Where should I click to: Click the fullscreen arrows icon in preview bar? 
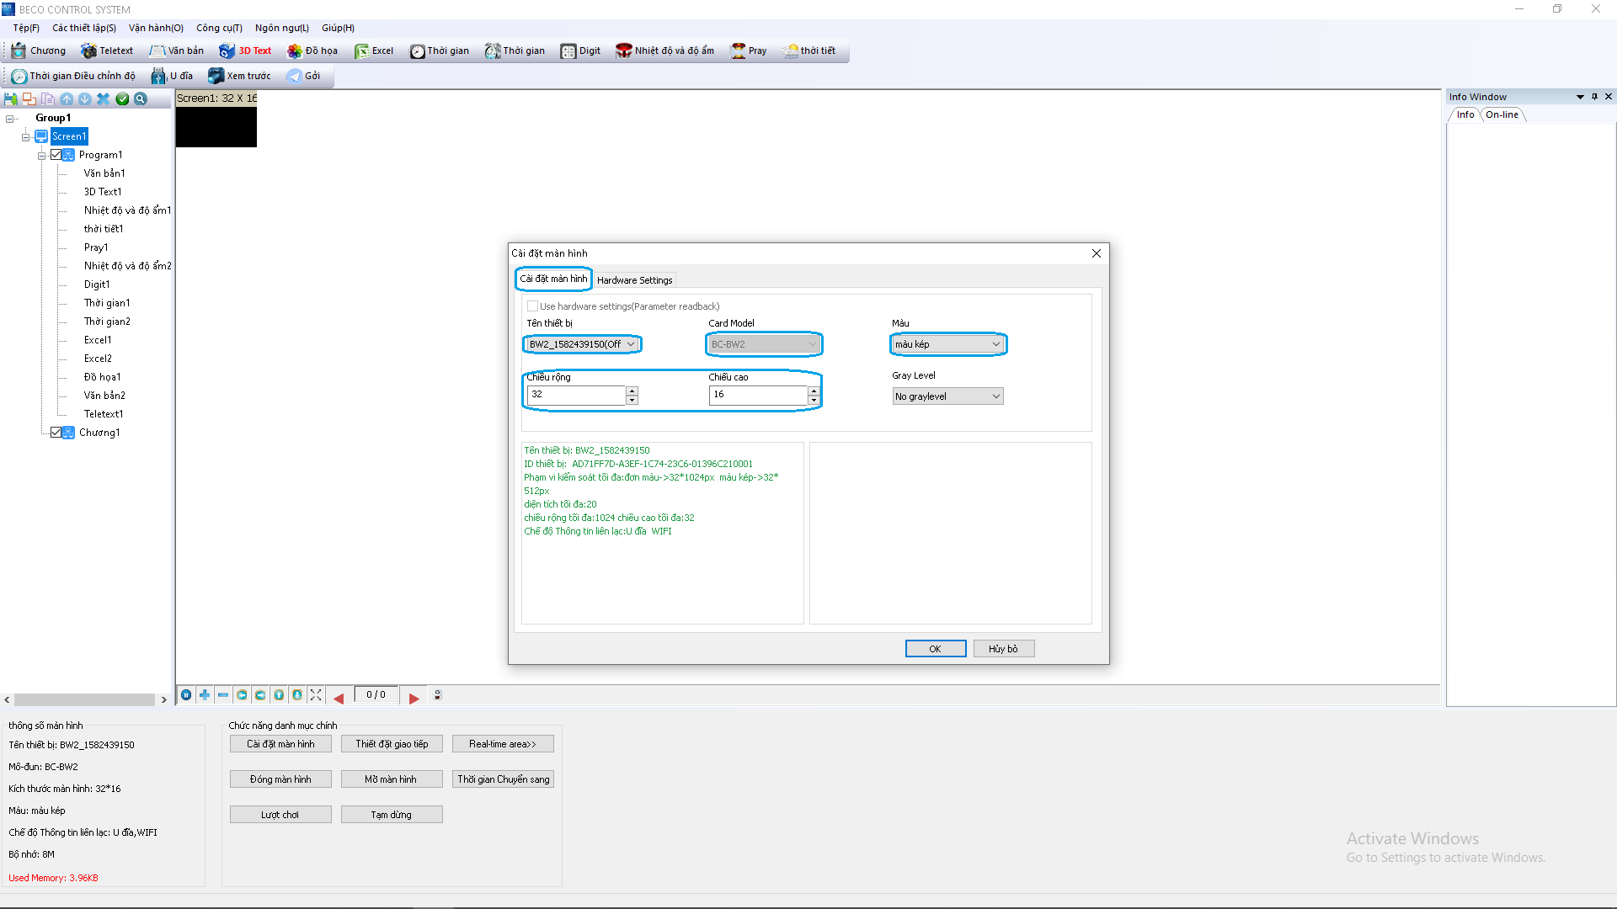click(316, 695)
